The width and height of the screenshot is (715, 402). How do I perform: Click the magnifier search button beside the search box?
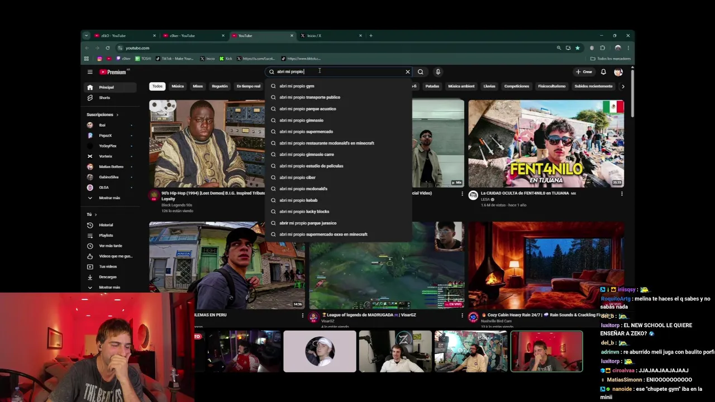click(421, 71)
